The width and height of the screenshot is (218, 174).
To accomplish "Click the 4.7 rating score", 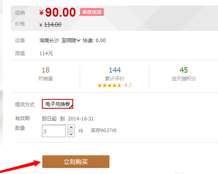I will 128,86.
